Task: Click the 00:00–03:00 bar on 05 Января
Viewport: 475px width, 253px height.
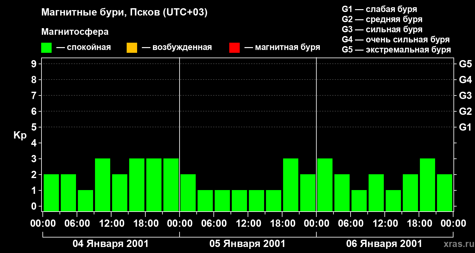Action: point(188,193)
